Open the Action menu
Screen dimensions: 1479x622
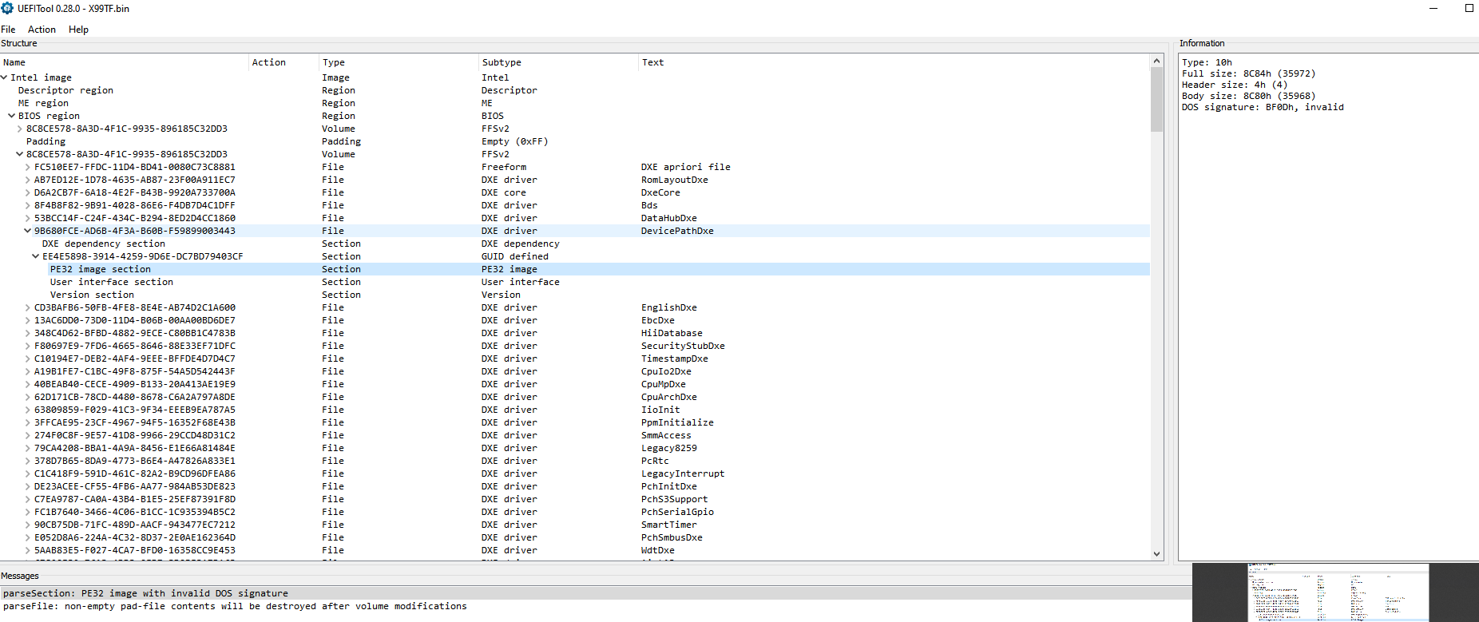pyautogui.click(x=42, y=30)
